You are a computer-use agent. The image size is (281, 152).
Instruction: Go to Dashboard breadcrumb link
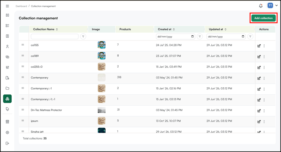21,6
